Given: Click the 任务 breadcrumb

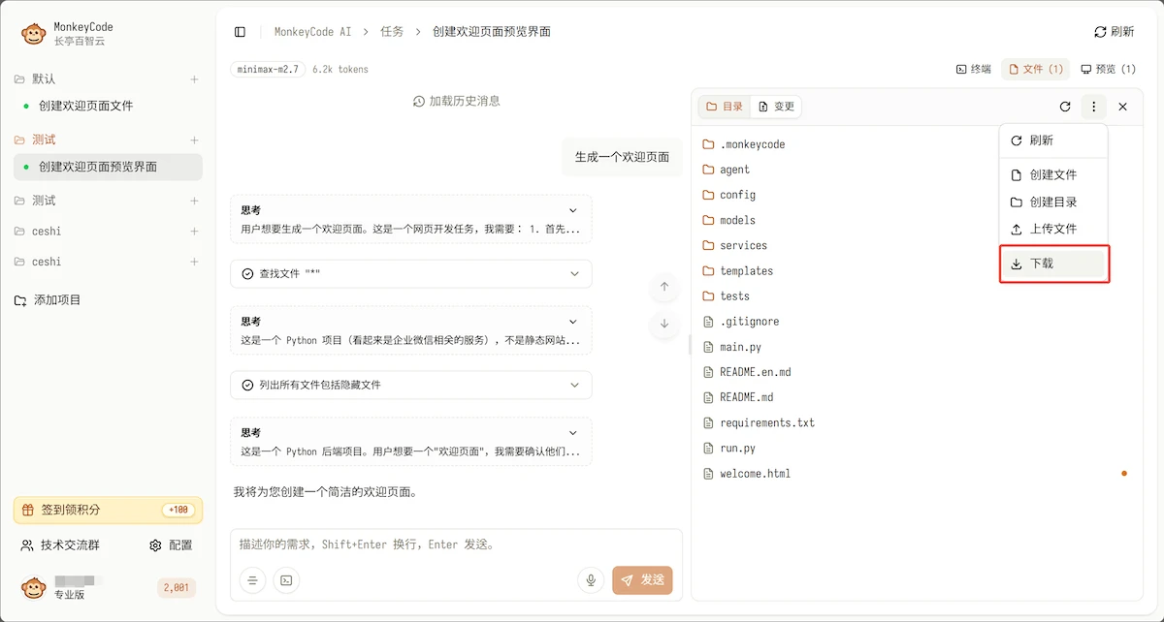Looking at the screenshot, I should (392, 32).
